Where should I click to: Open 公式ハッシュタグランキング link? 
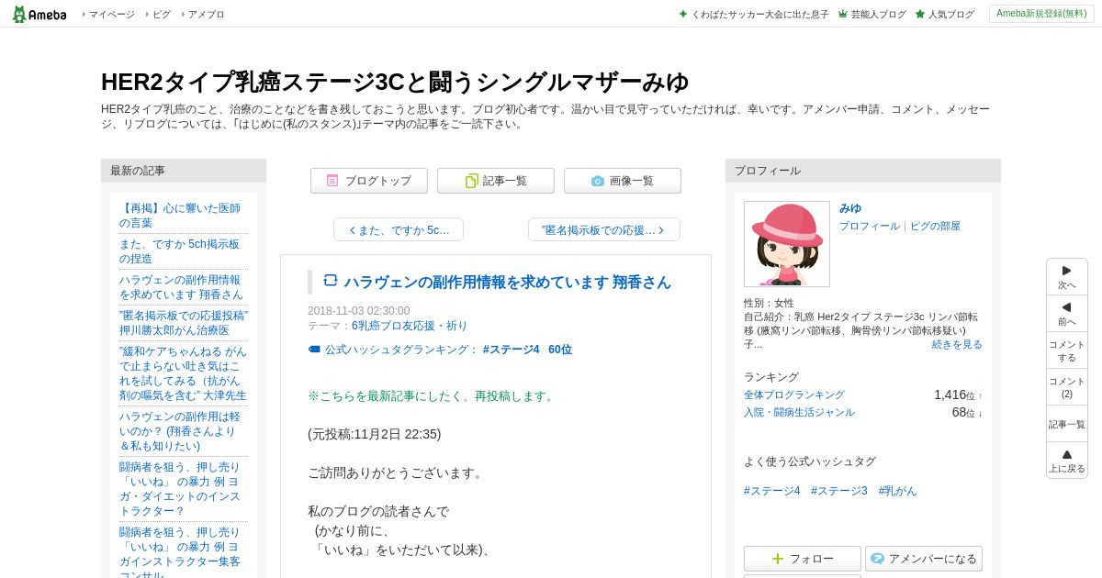tap(401, 350)
